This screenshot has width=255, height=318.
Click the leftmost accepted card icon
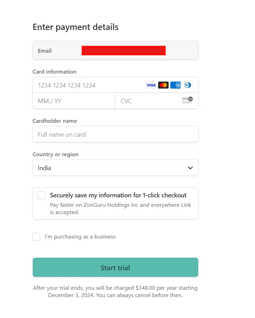pyautogui.click(x=151, y=85)
